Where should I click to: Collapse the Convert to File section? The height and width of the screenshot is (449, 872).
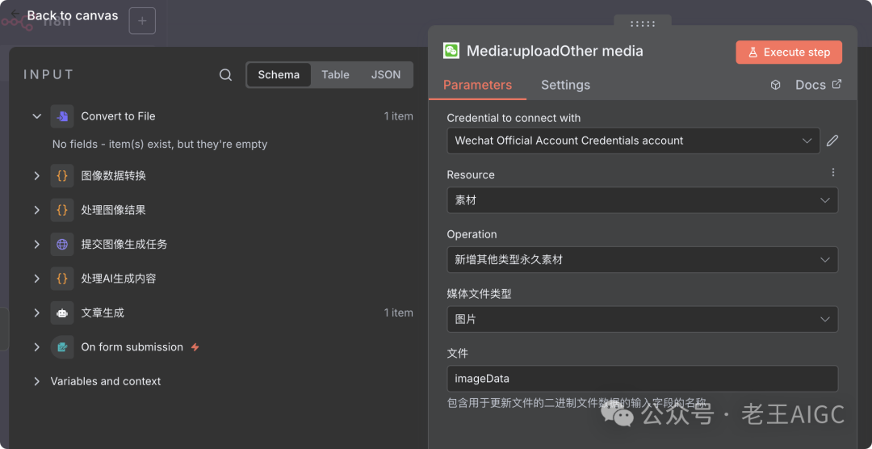click(36, 116)
